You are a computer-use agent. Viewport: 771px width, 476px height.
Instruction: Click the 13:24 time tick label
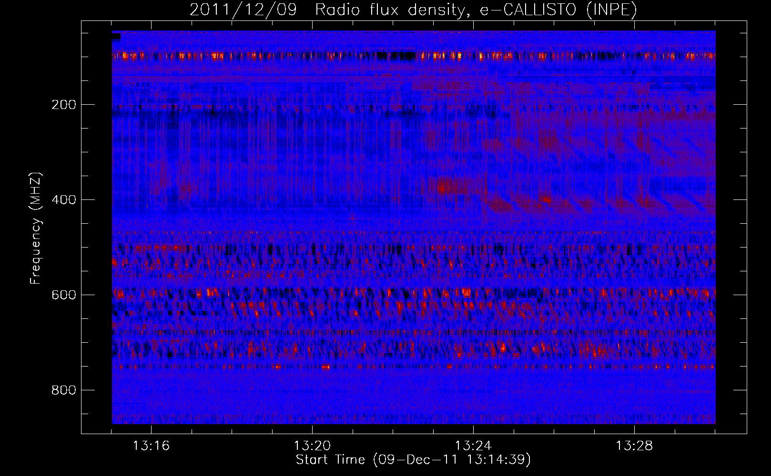click(x=473, y=446)
